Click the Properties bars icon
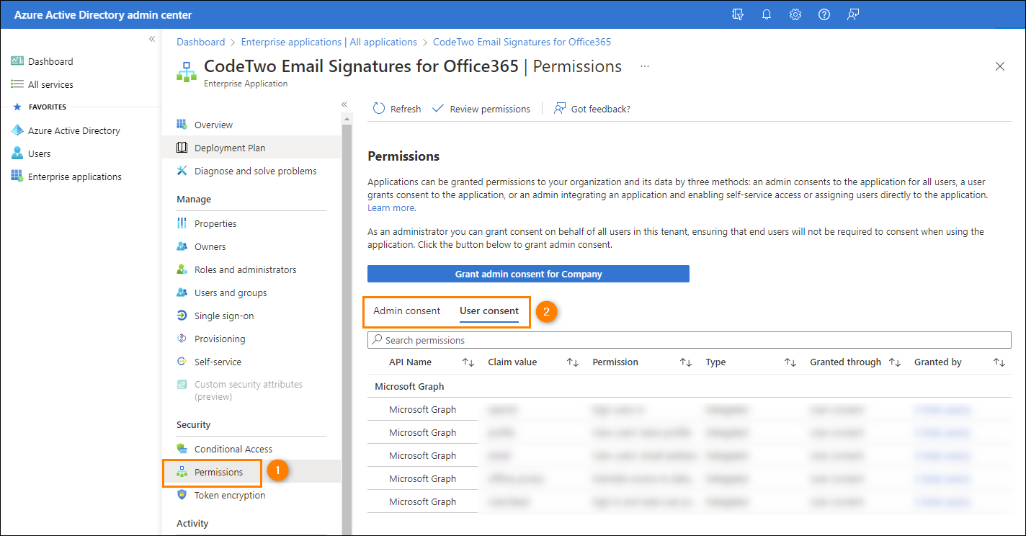 click(182, 223)
